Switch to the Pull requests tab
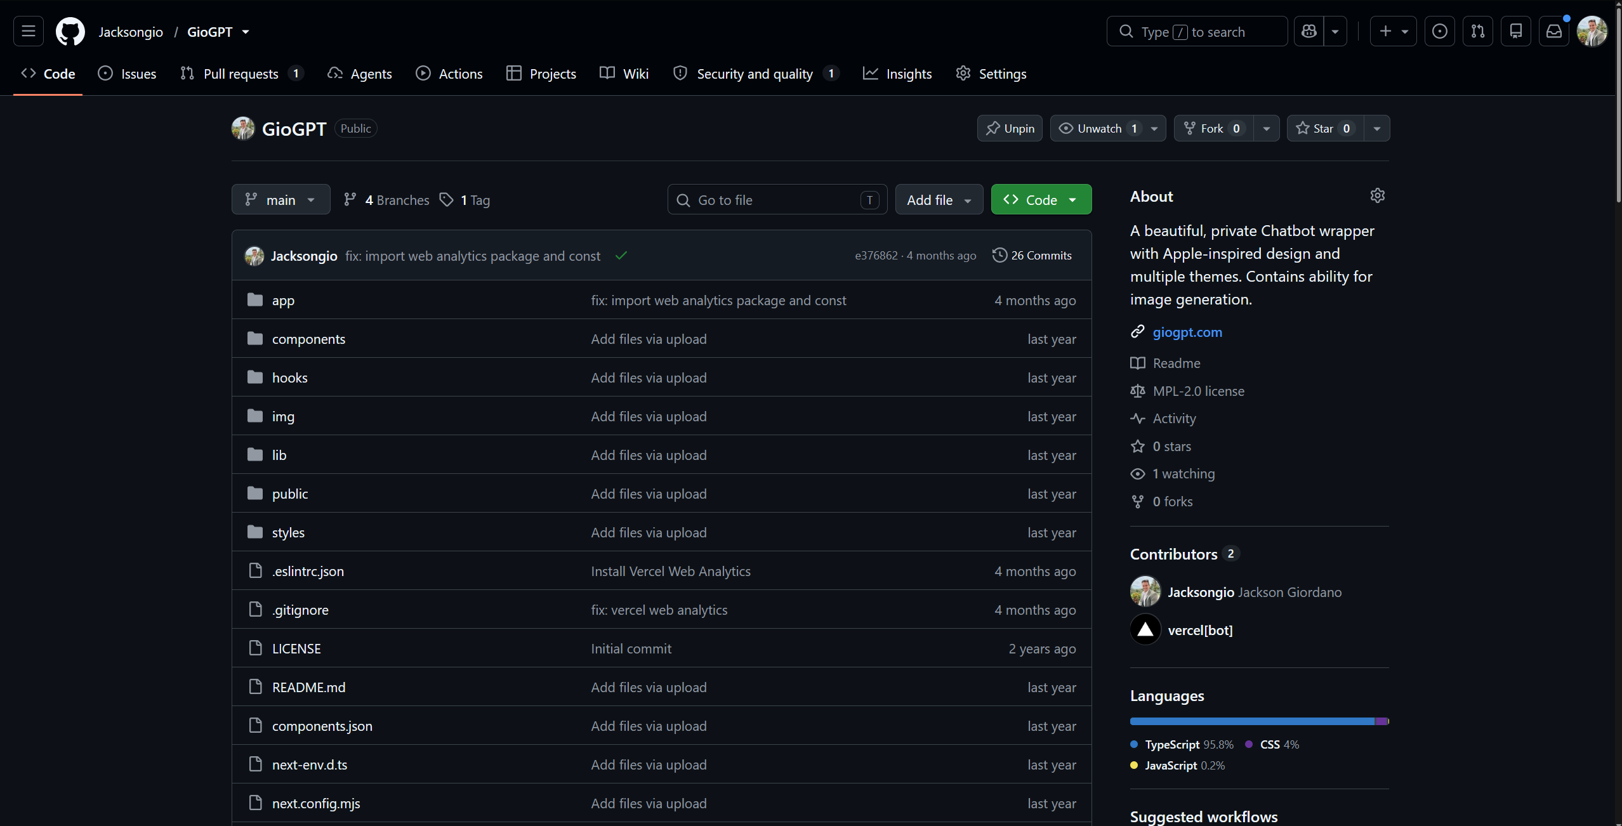The image size is (1622, 826). click(242, 74)
